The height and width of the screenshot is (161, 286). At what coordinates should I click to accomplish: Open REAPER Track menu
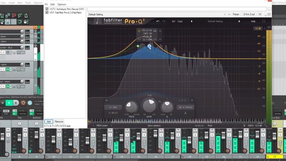pos(28,3)
